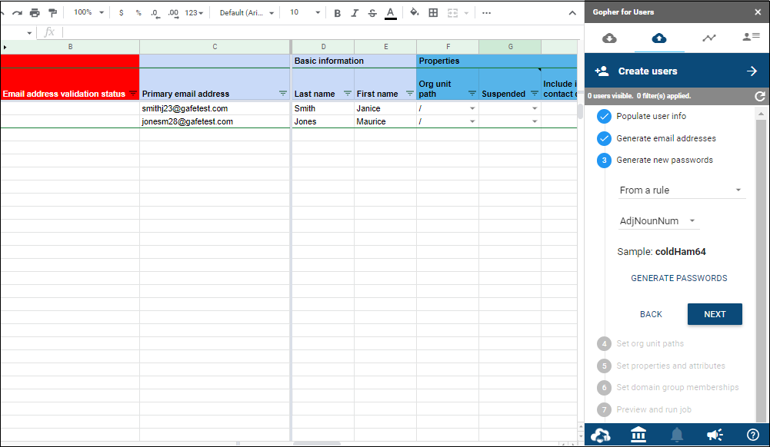The height and width of the screenshot is (447, 770).
Task: Open the zoom 100% dropdown
Action: [x=89, y=13]
